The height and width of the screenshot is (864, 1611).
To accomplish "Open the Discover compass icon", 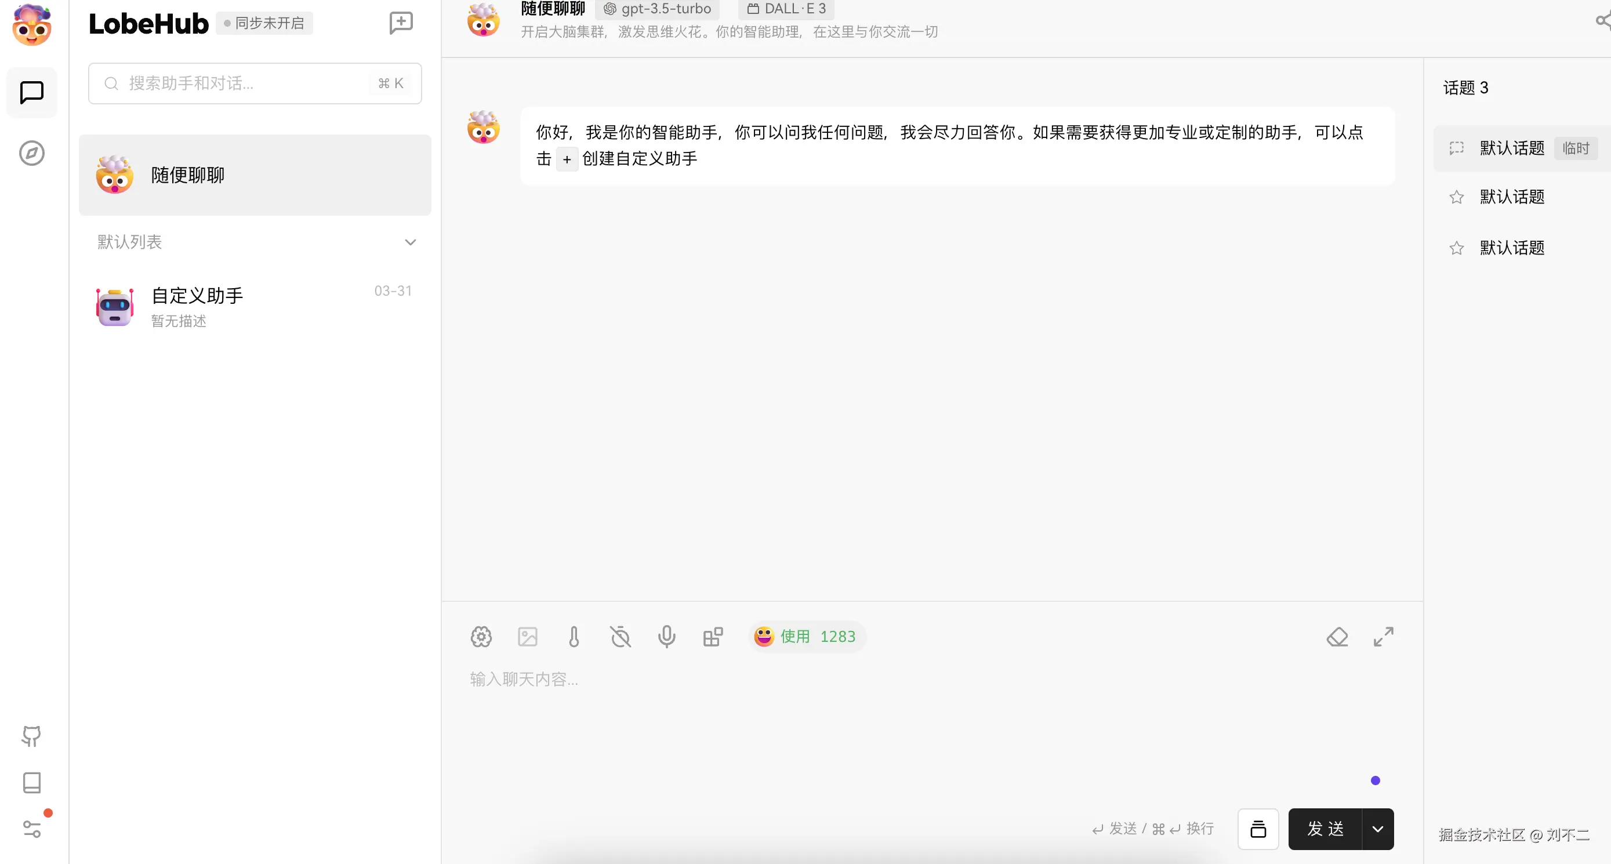I will click(32, 153).
